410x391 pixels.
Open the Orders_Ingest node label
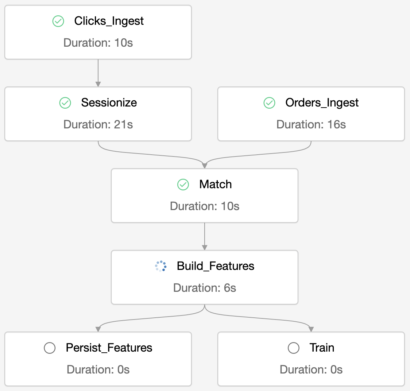click(322, 103)
